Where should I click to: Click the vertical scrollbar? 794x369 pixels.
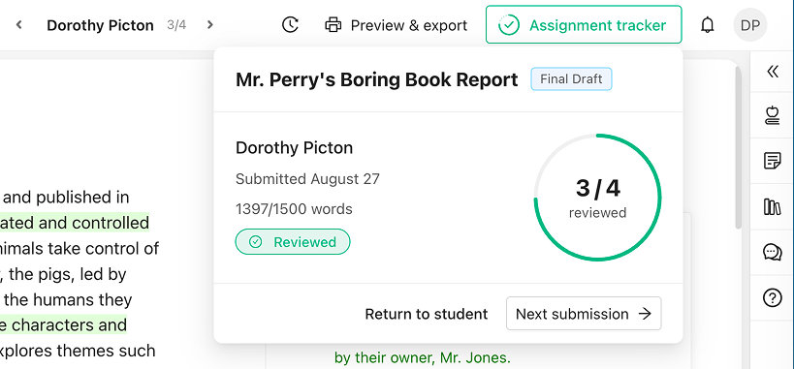click(739, 147)
